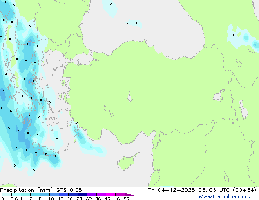Click the 10–15 mm legend color swatch
The width and height of the screenshot is (259, 200).
(x=54, y=195)
